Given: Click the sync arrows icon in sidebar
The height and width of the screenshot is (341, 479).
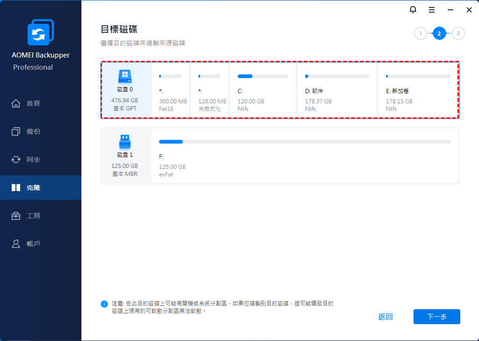Looking at the screenshot, I should (16, 160).
